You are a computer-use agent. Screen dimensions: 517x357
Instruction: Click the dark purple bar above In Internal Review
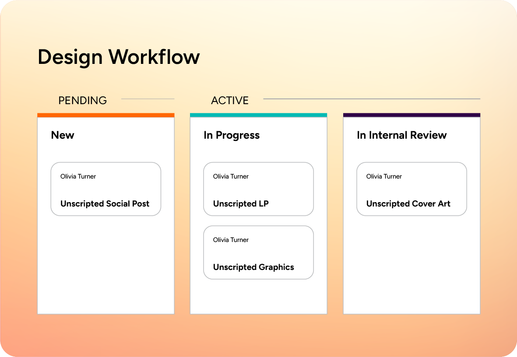tap(411, 115)
